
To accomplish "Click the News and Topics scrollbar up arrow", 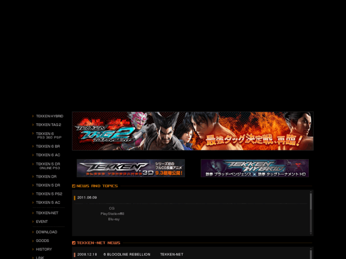I will (x=311, y=192).
